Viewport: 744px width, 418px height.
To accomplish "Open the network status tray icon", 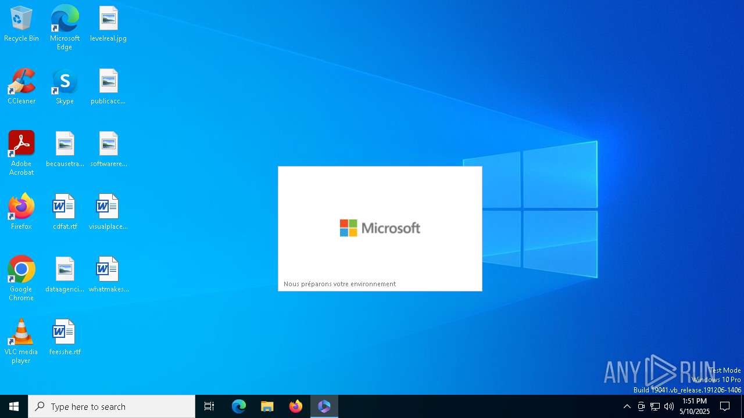I will [x=655, y=406].
